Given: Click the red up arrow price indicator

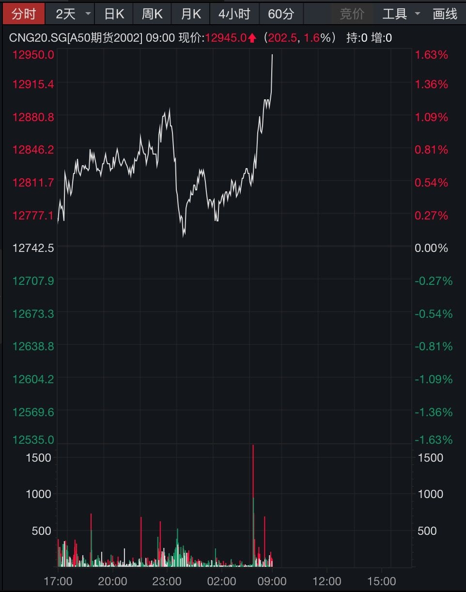Looking at the screenshot, I should click(252, 38).
